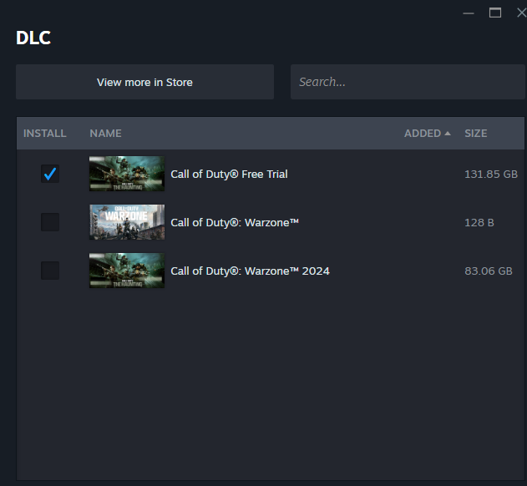Focus the Search DLC input field
The image size is (527, 486).
(408, 82)
